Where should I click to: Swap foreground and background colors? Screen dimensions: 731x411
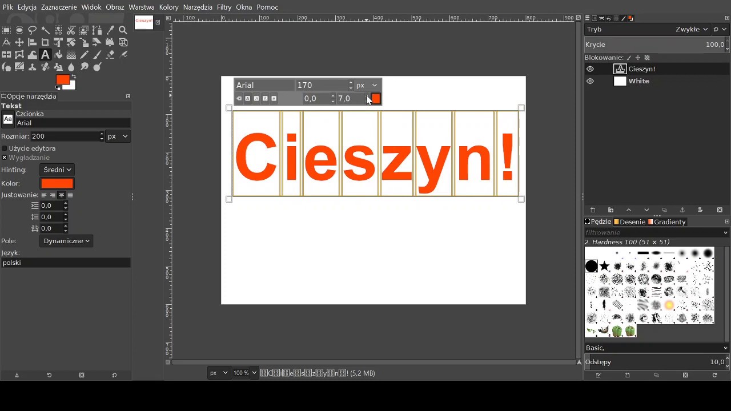pyautogui.click(x=74, y=76)
